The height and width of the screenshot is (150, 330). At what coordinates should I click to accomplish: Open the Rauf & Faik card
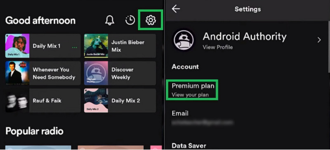(43, 101)
